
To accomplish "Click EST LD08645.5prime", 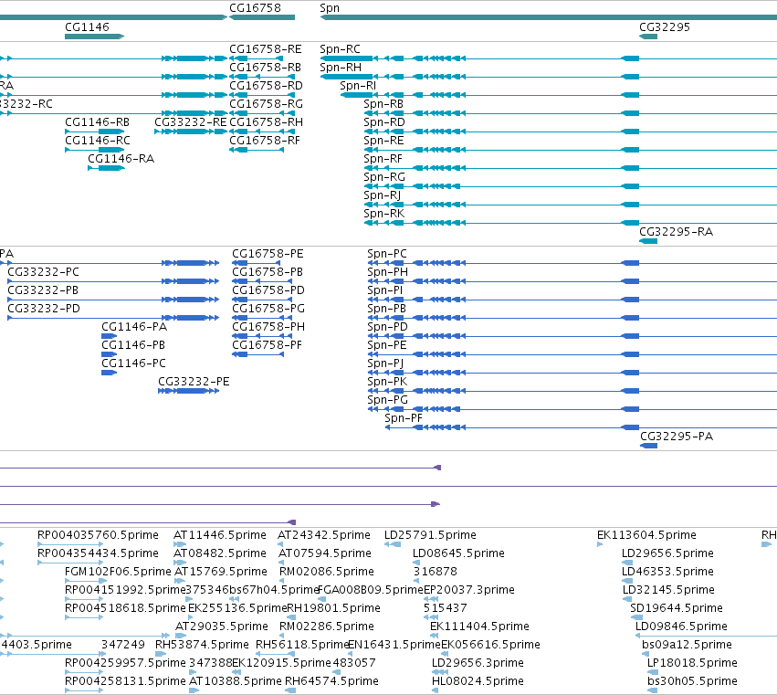I will click(x=416, y=563).
